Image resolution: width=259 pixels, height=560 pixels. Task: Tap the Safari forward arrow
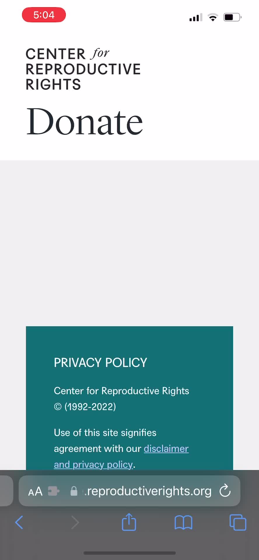pyautogui.click(x=75, y=522)
